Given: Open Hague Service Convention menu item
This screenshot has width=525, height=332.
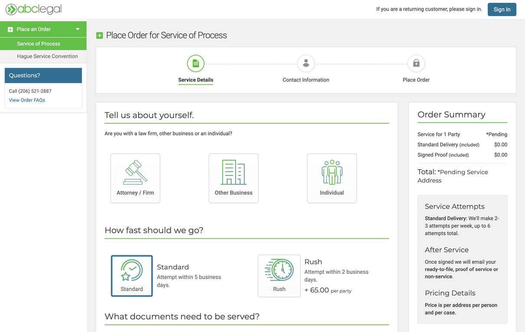Looking at the screenshot, I should coord(47,56).
